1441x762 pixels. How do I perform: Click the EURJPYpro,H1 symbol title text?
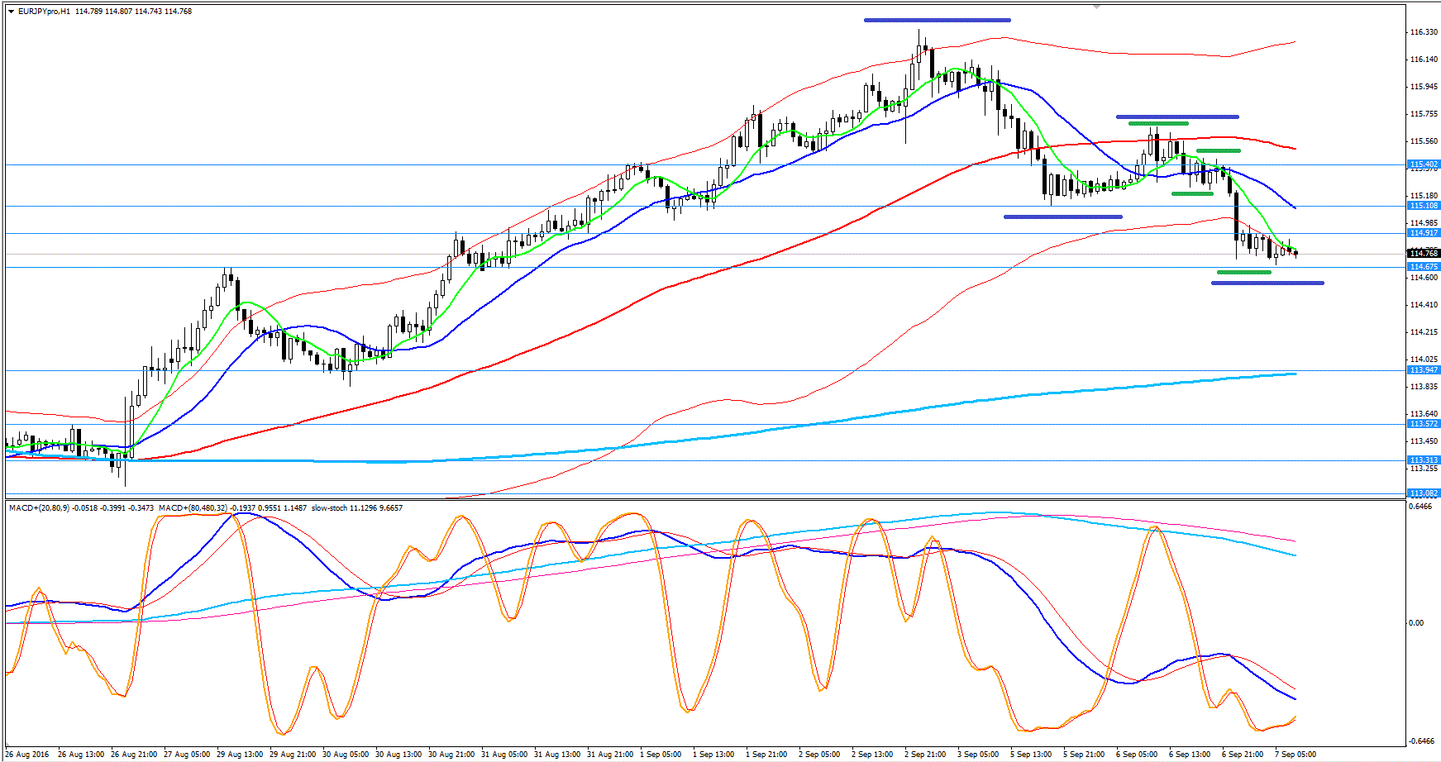pyautogui.click(x=44, y=12)
